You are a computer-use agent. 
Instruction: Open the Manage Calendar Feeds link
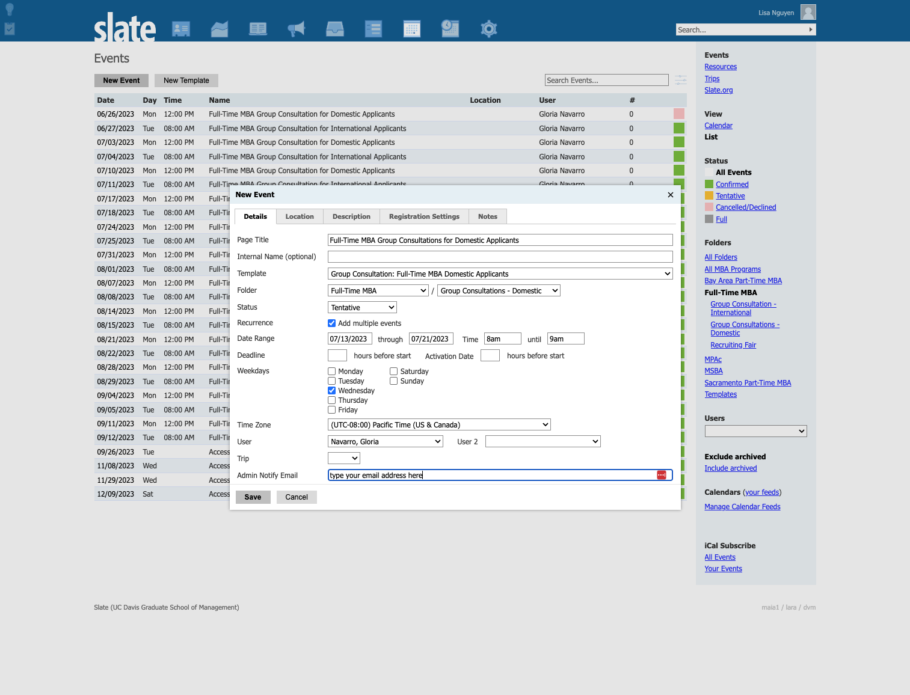[x=742, y=507]
